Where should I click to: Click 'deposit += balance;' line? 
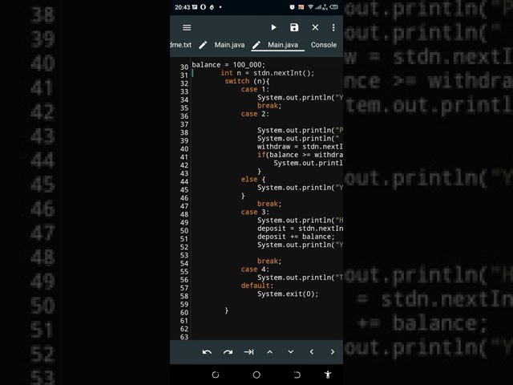coord(296,237)
